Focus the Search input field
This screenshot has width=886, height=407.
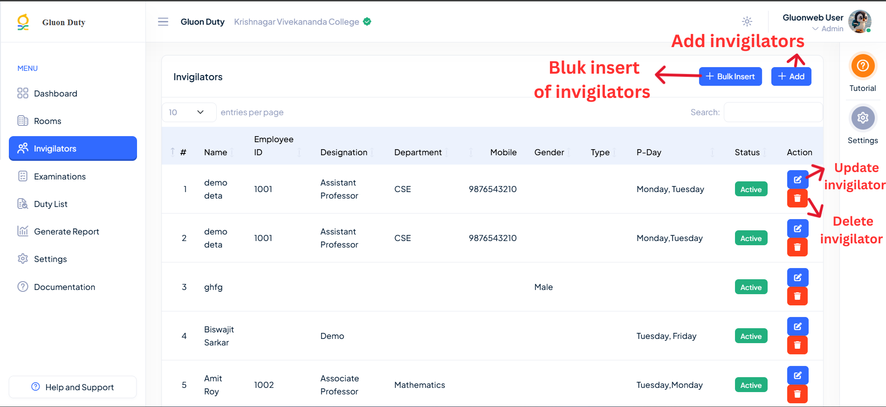click(773, 112)
